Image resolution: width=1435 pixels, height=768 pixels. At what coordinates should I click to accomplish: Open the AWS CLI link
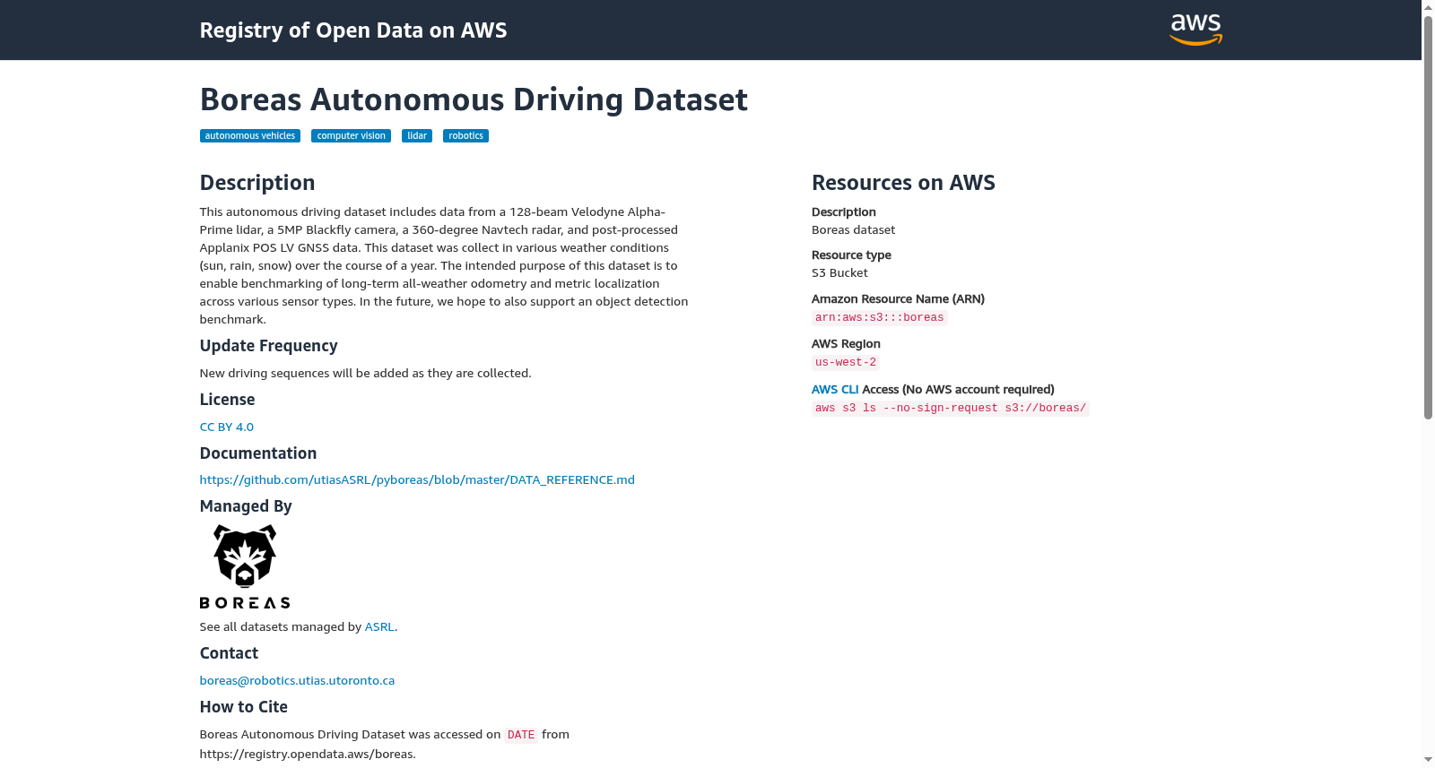click(835, 390)
